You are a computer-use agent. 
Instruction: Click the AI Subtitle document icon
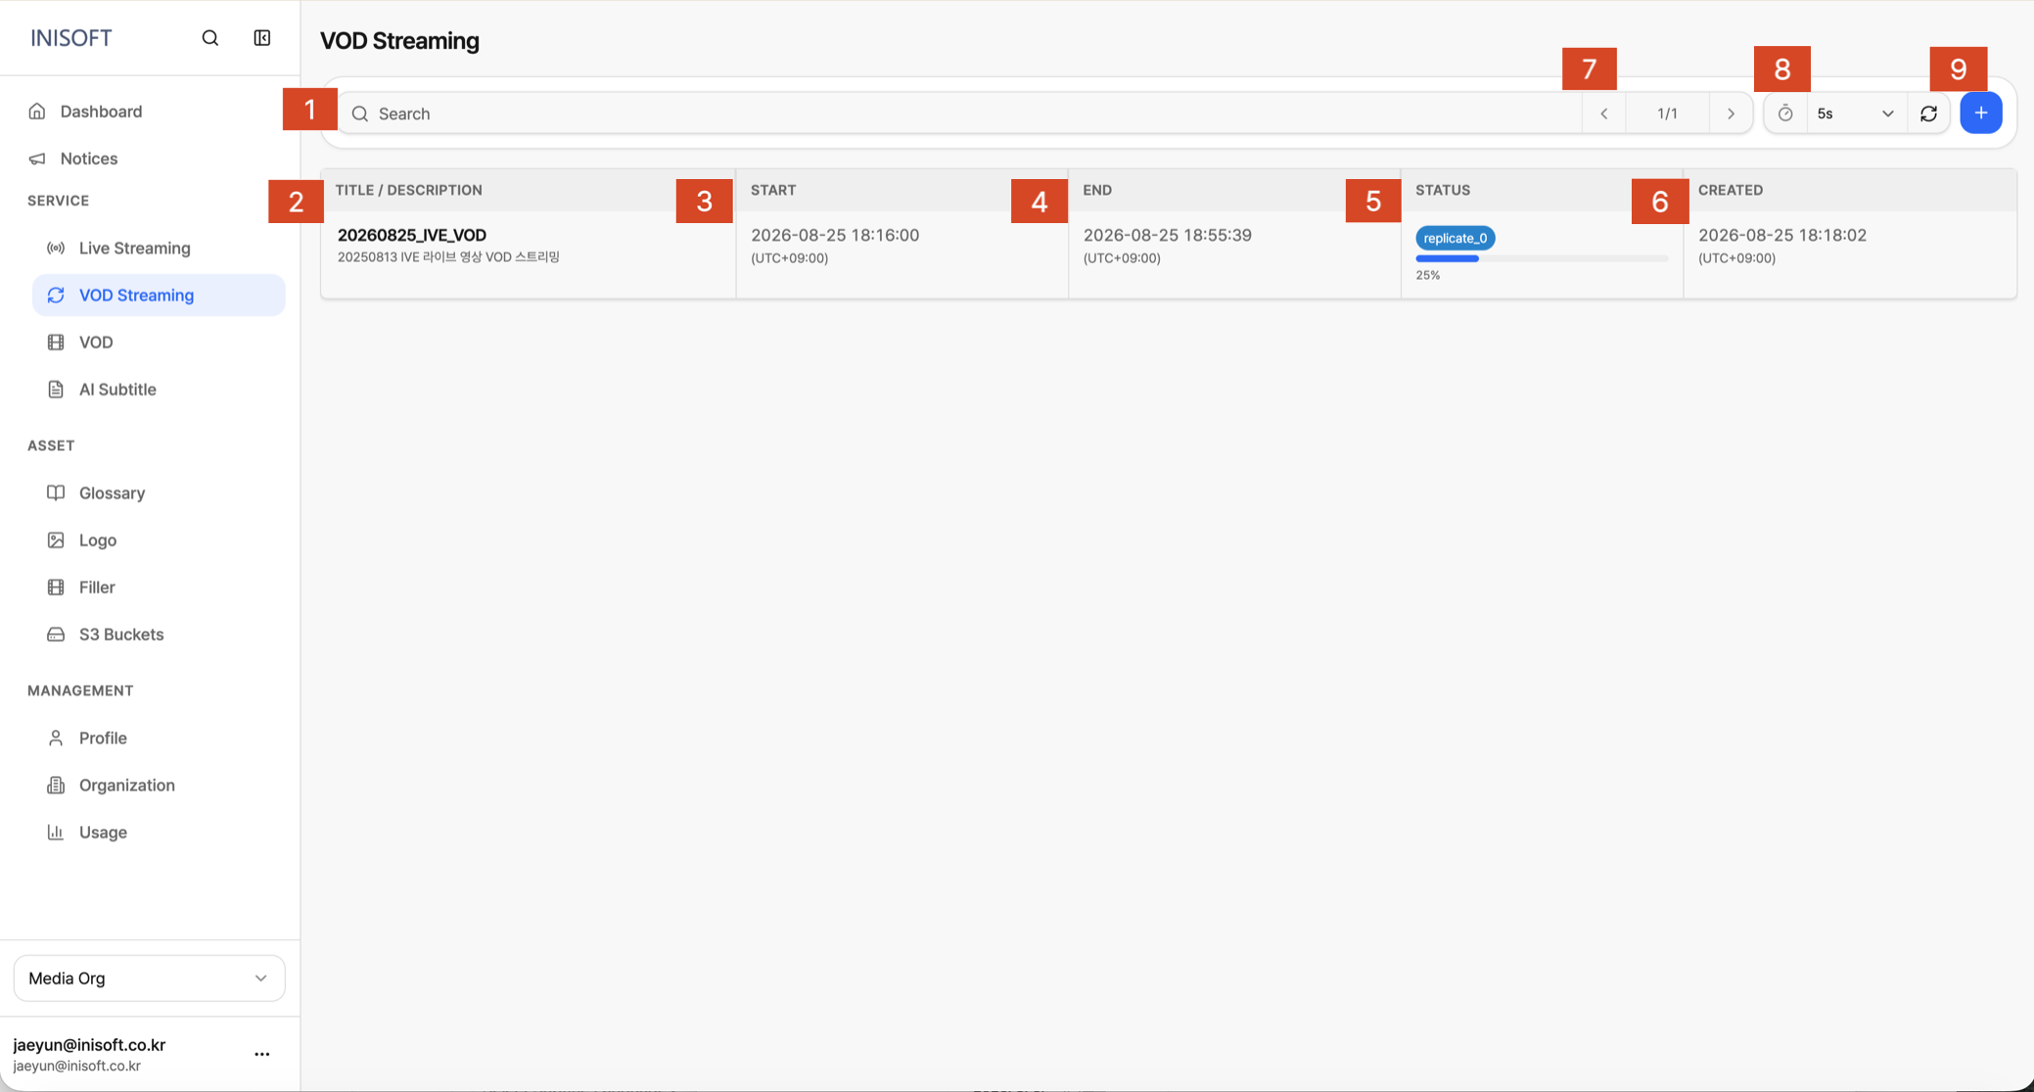(56, 389)
